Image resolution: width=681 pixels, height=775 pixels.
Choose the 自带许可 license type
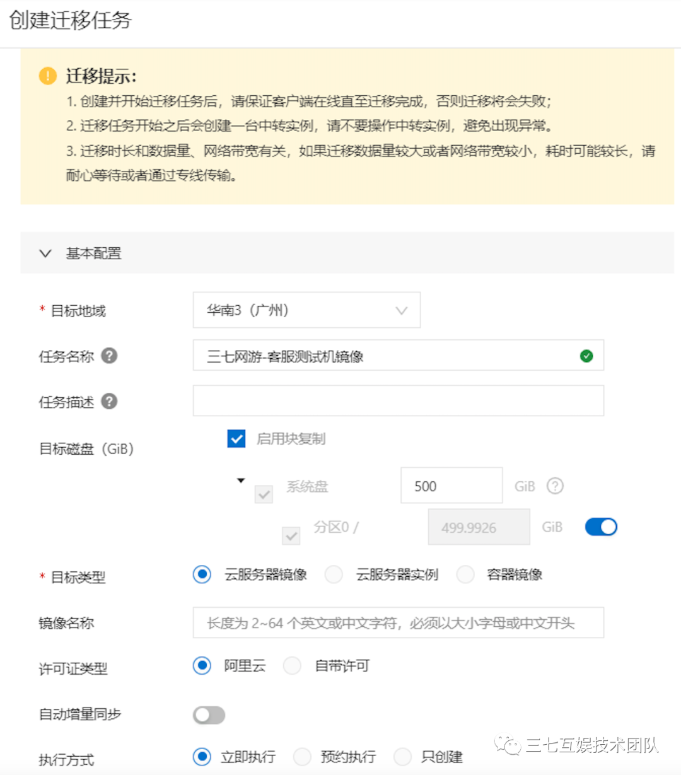pos(292,665)
